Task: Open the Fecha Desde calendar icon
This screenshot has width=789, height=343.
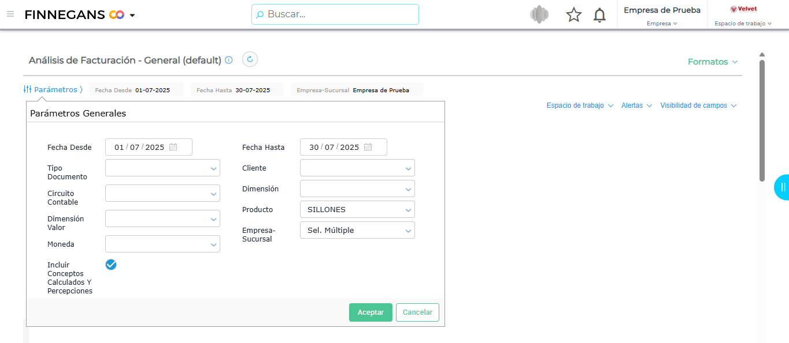Action: tap(173, 147)
